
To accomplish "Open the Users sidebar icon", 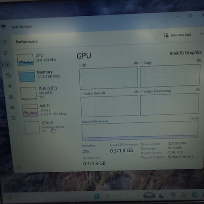I will click(x=11, y=97).
